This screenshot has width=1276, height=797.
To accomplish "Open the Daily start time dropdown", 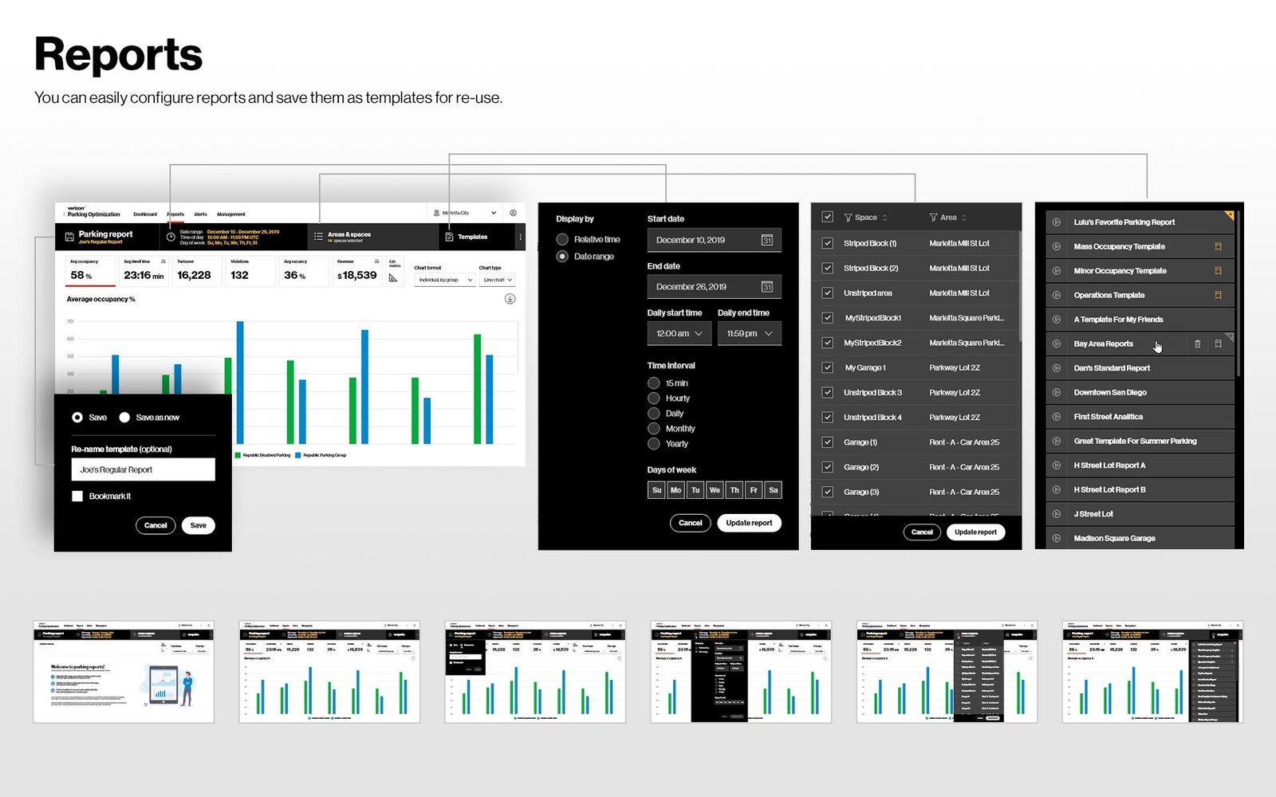I will tap(679, 333).
